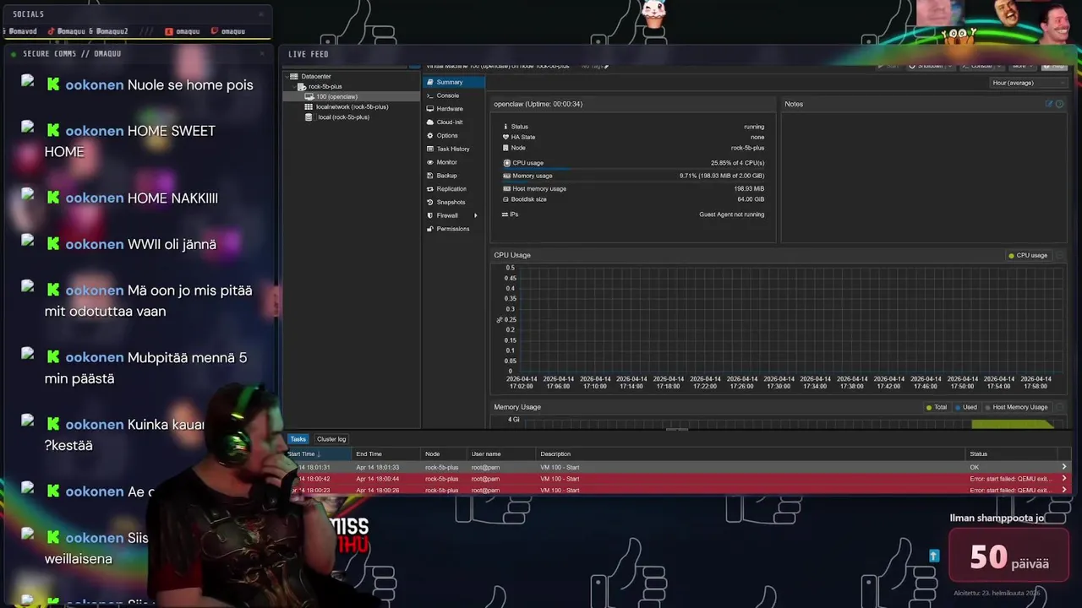Click the 'Guest Agent not running' text
Image resolution: width=1082 pixels, height=608 pixels.
[x=731, y=214]
